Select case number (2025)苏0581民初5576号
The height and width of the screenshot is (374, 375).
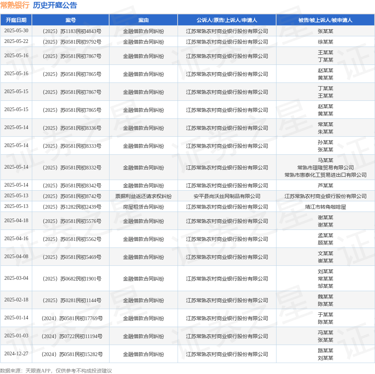click(x=71, y=221)
